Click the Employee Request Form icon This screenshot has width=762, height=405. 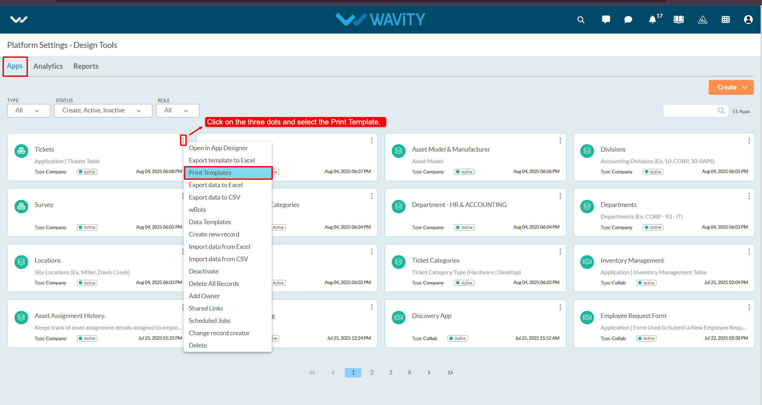point(587,317)
